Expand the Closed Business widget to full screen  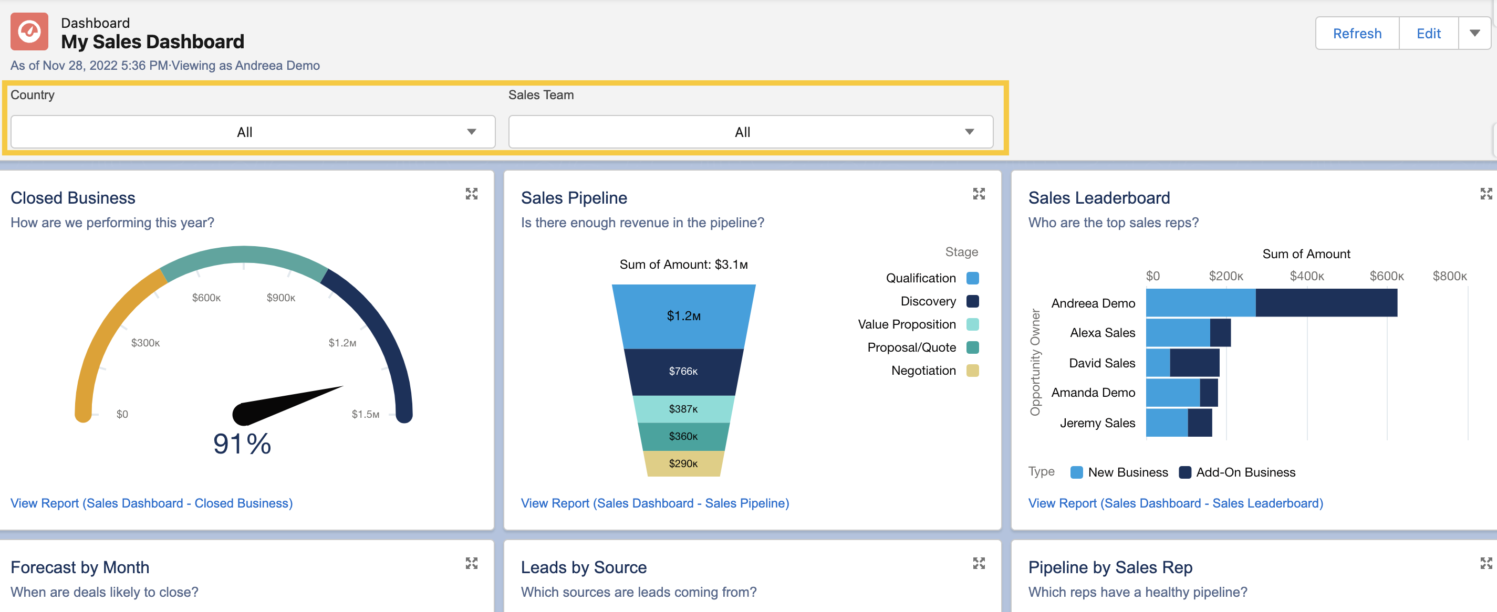(471, 193)
